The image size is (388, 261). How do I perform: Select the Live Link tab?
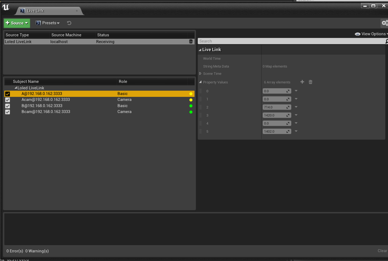coord(35,11)
